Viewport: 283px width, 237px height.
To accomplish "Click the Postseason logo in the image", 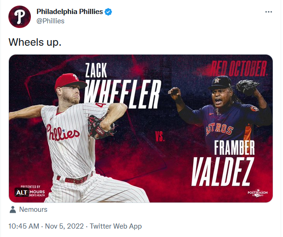I will [258, 193].
